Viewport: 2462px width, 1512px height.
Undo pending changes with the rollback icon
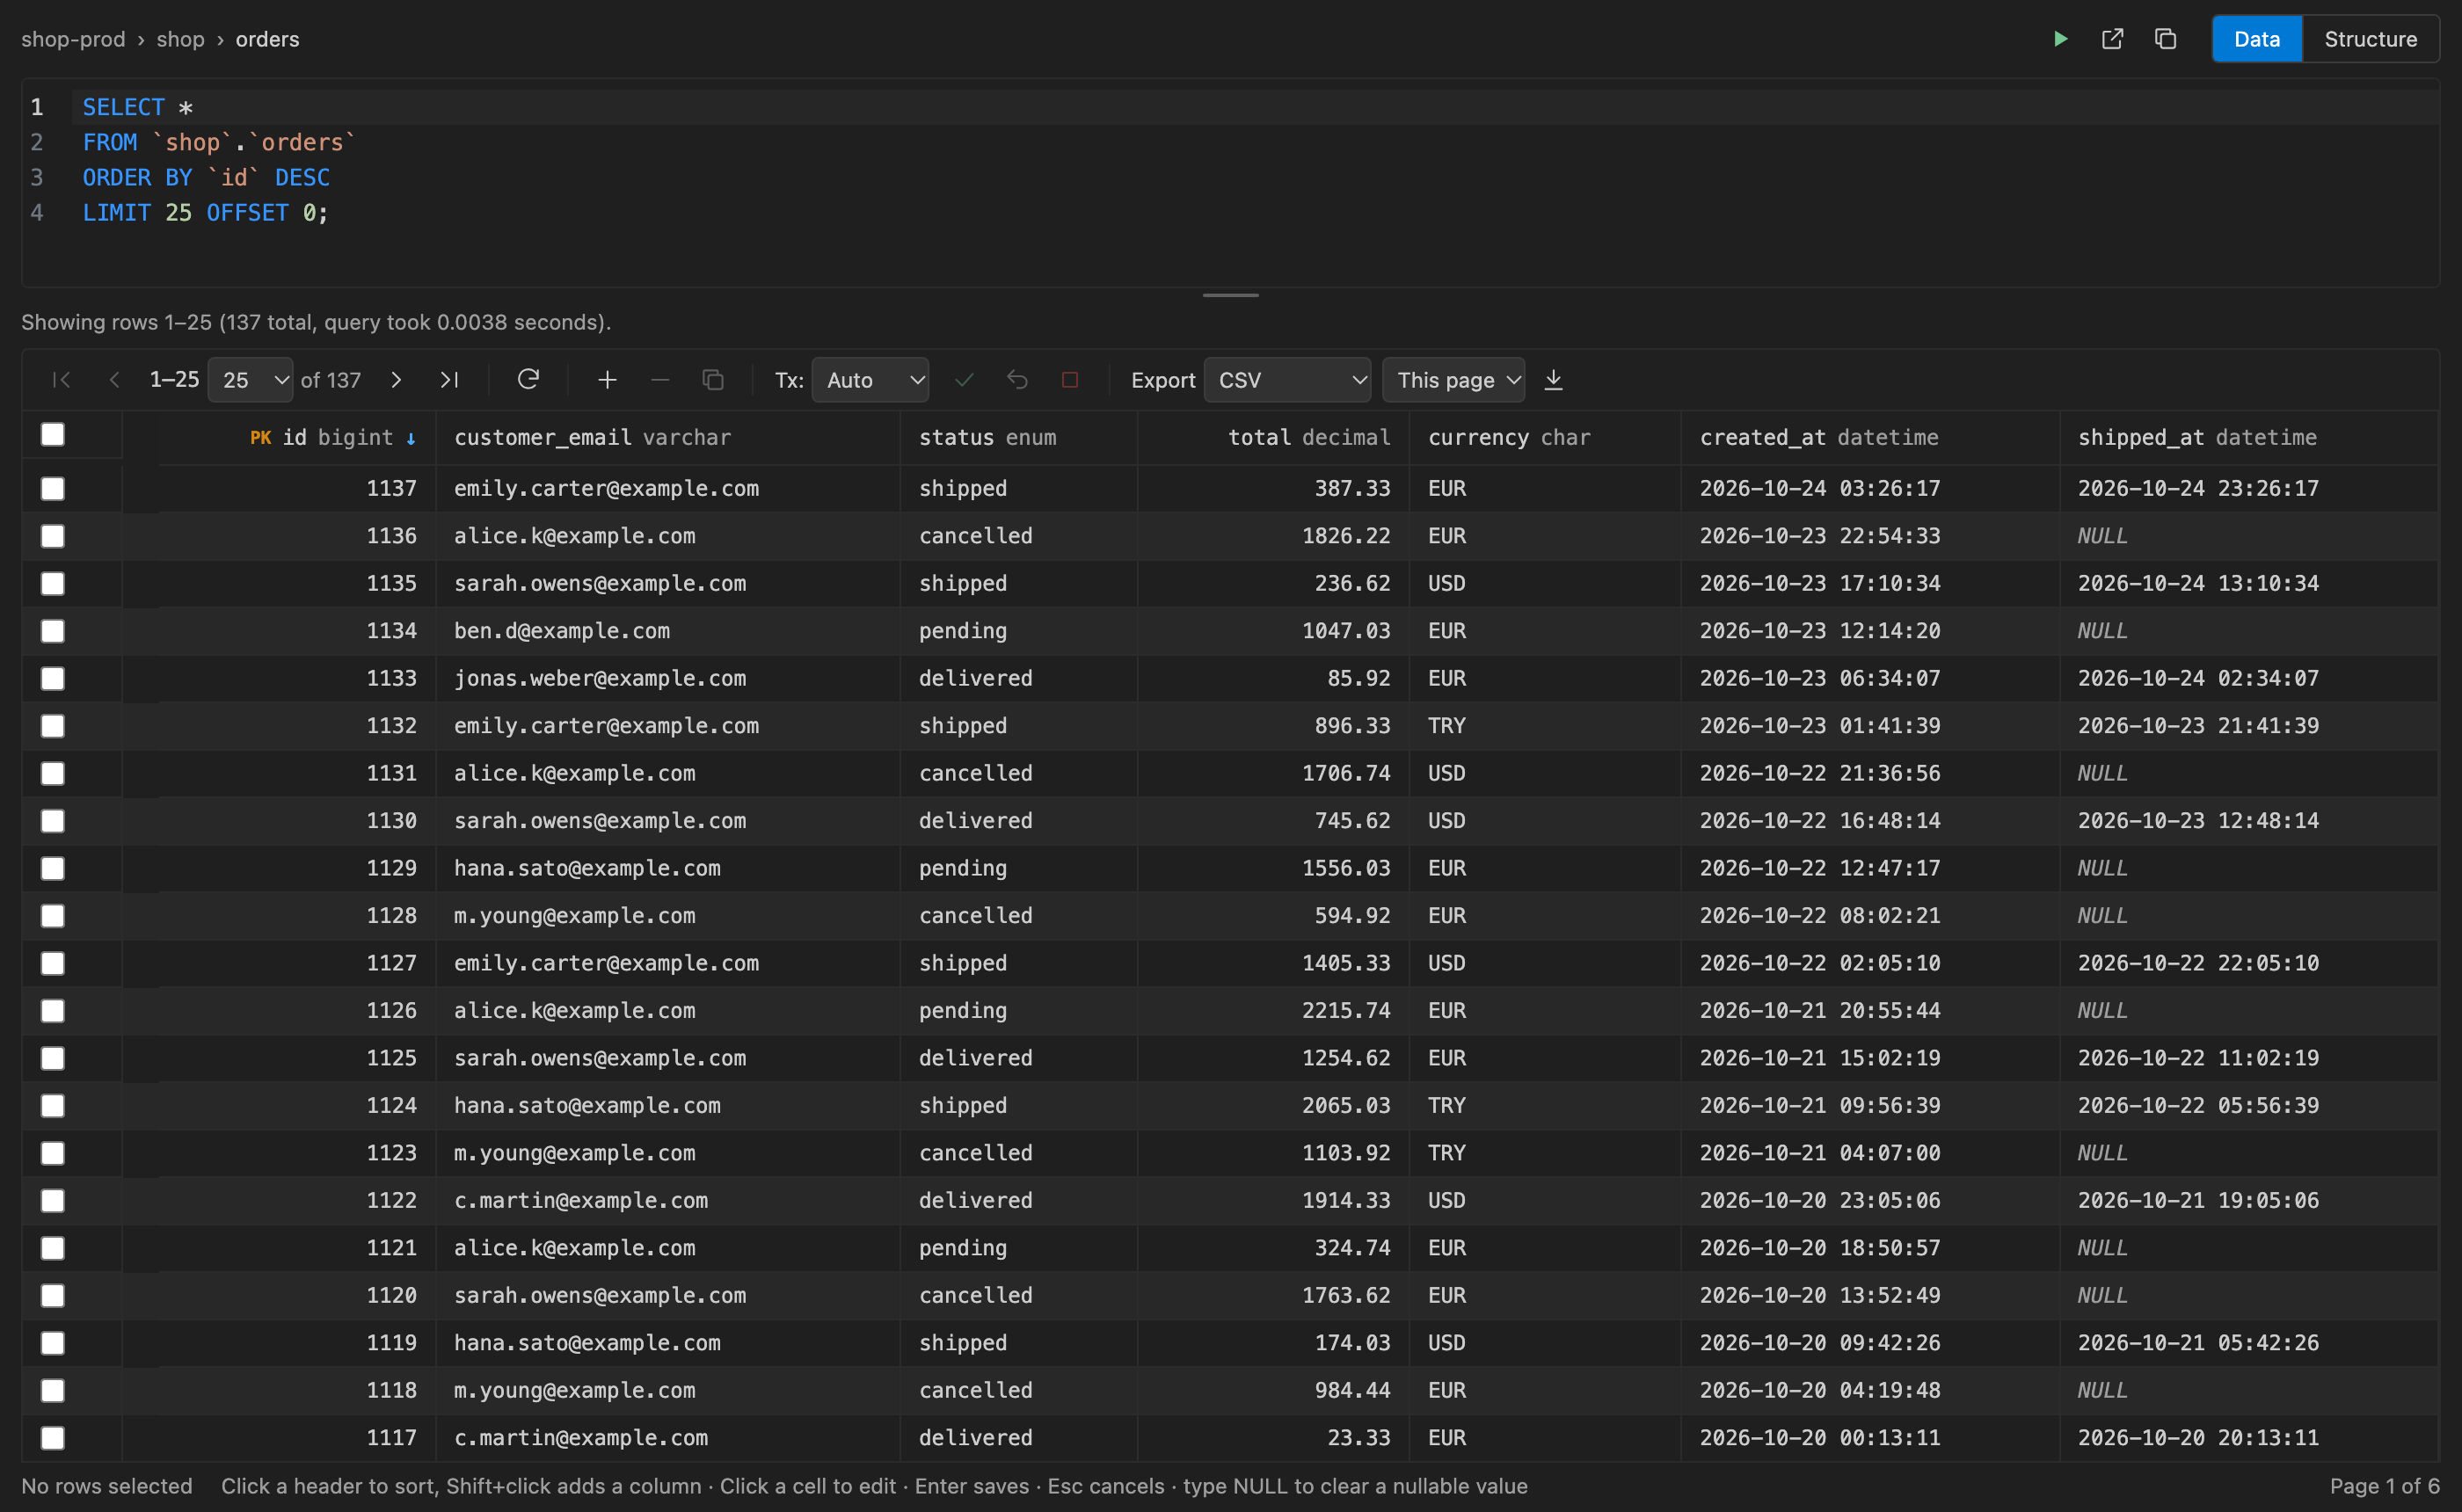point(1017,380)
